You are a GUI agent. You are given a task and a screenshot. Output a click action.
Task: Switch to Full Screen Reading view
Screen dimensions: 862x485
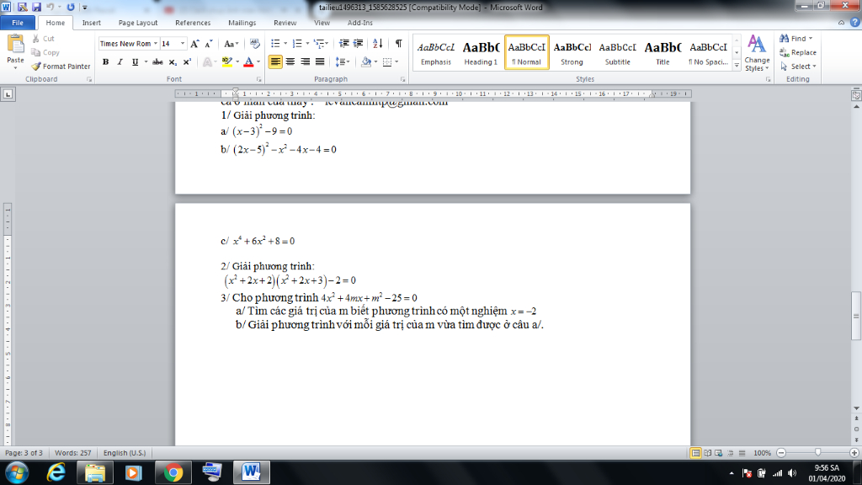(x=707, y=453)
